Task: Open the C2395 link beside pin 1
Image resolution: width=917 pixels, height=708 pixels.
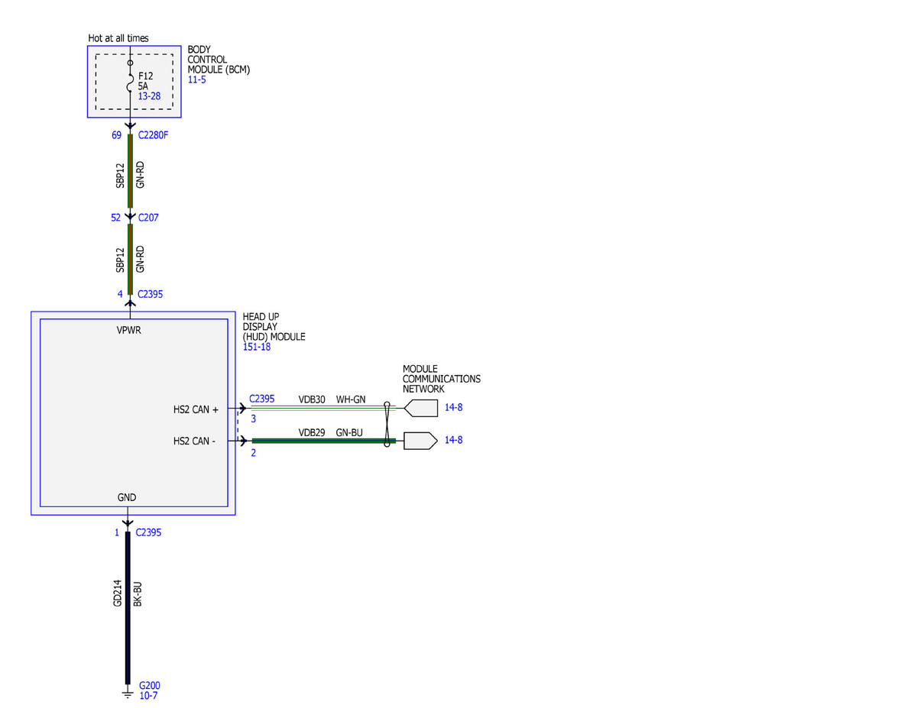Action: (148, 532)
